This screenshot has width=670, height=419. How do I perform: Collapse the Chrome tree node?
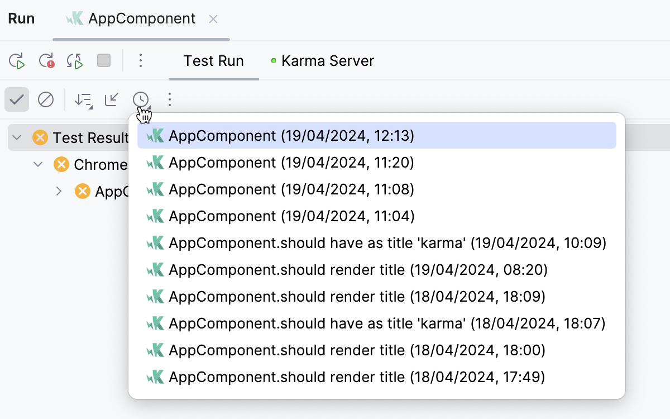[38, 164]
